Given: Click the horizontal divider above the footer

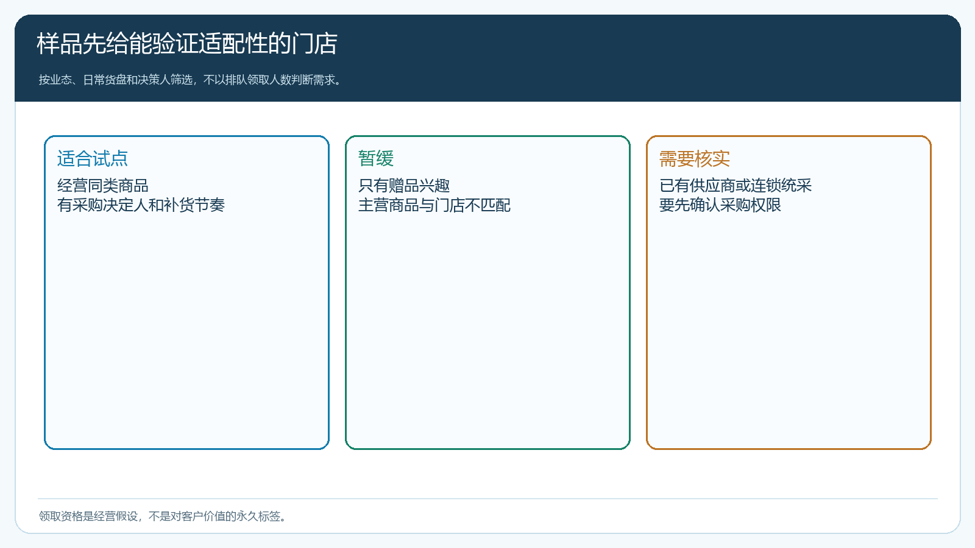Looking at the screenshot, I should coord(487,499).
